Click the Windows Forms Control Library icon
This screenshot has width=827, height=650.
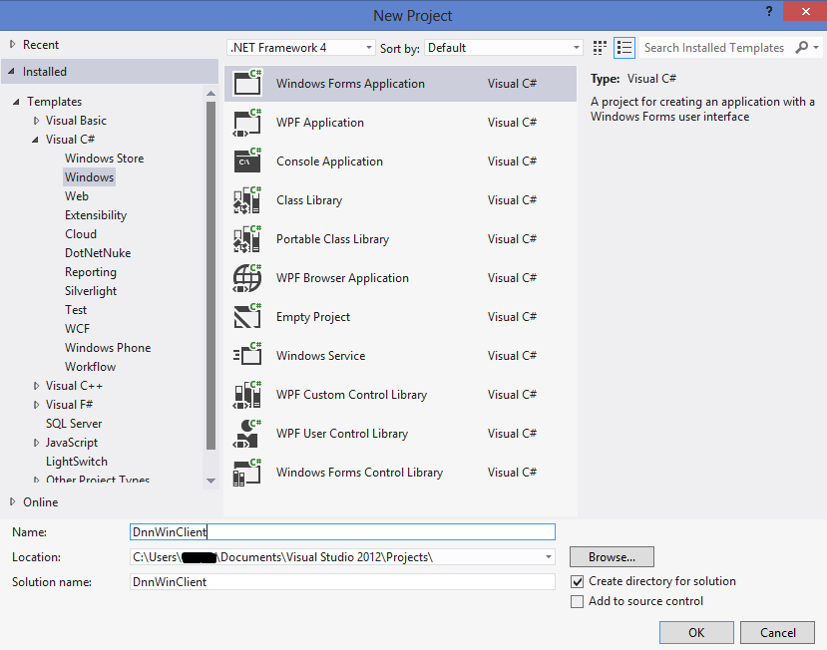coord(247,473)
